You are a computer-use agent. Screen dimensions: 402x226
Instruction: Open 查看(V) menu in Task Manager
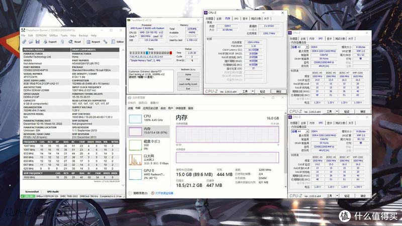(155, 103)
